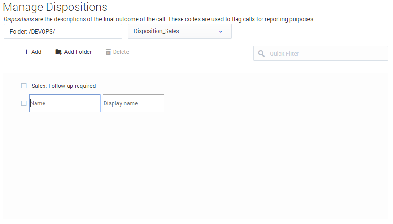Image resolution: width=393 pixels, height=224 pixels.
Task: Click the Add Folder icon
Action: [x=59, y=52]
